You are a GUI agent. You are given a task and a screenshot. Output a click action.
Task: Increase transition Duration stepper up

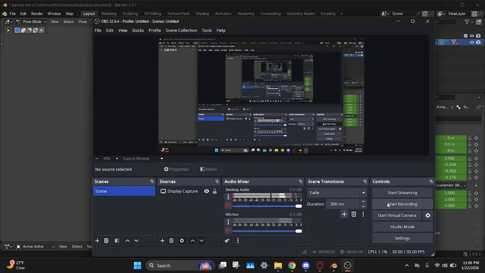coord(363,202)
